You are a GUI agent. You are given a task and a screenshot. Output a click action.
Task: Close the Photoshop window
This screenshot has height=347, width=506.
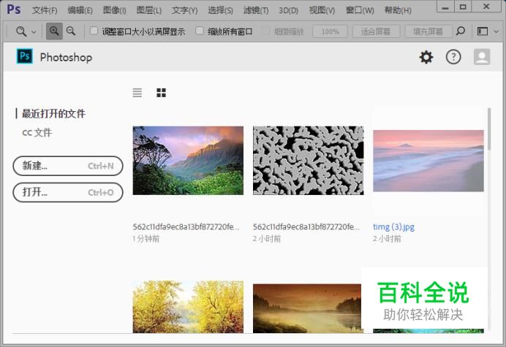pos(486,7)
